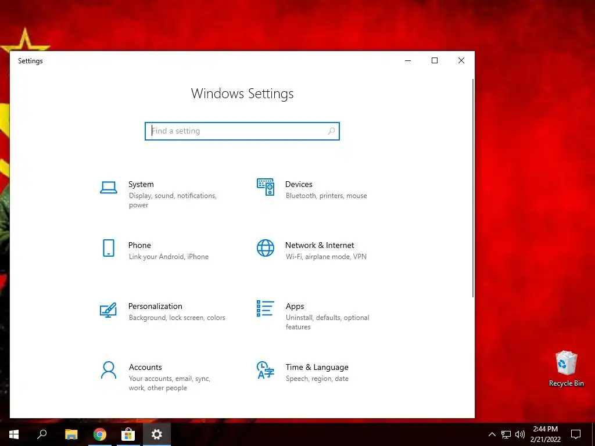Screen dimensions: 595x446
Task: Click 'Speech, region, date' description
Action: [x=317, y=379]
